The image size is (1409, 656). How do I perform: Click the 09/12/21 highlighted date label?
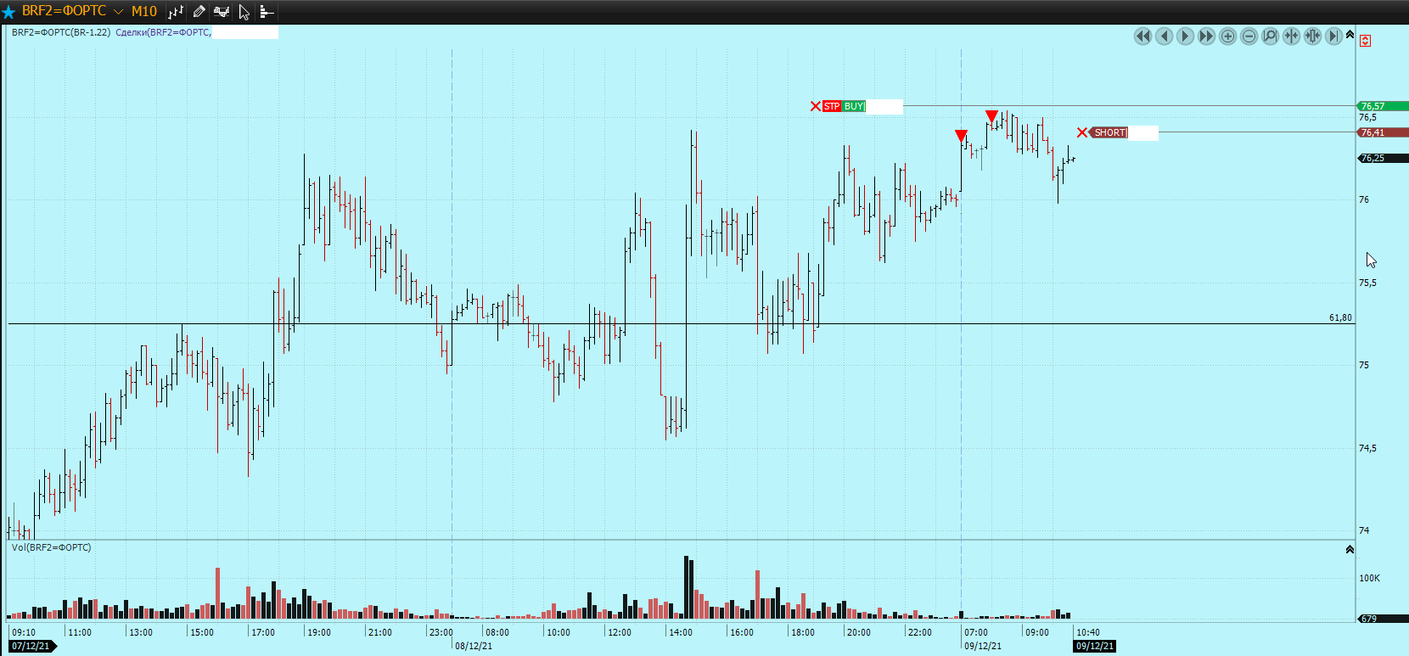point(1094,646)
